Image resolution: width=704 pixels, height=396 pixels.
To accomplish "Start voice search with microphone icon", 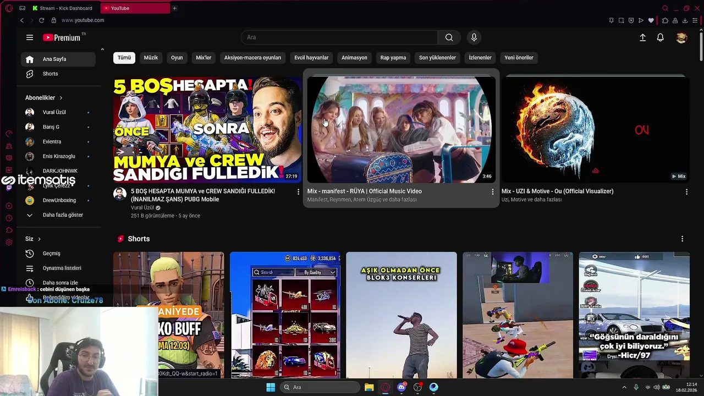I will (x=474, y=37).
